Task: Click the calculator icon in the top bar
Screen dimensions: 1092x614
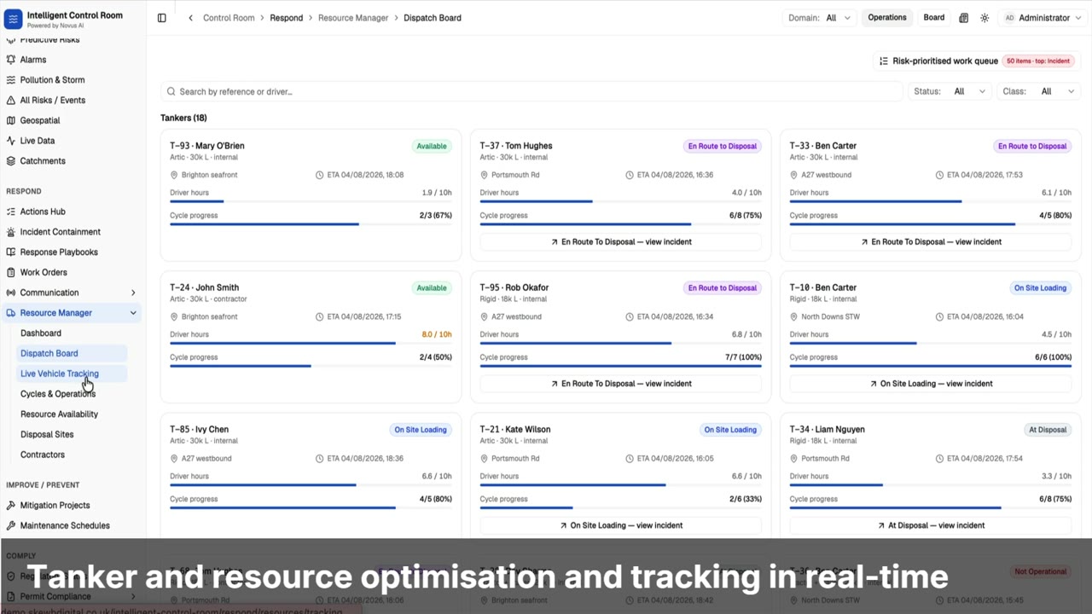Action: coord(964,18)
